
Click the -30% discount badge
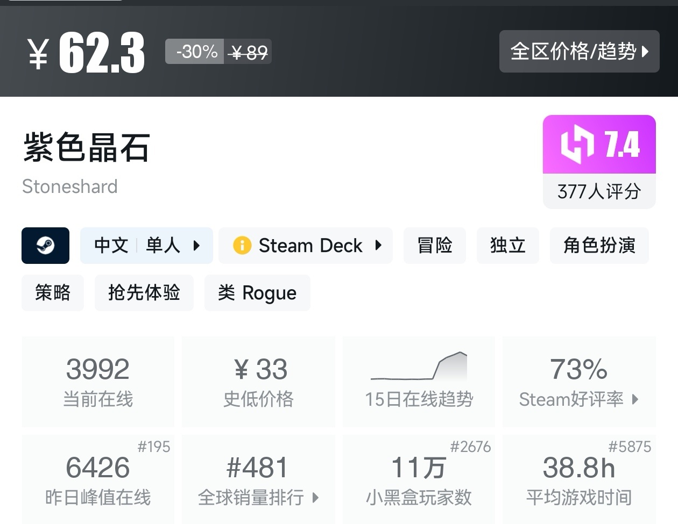[195, 52]
